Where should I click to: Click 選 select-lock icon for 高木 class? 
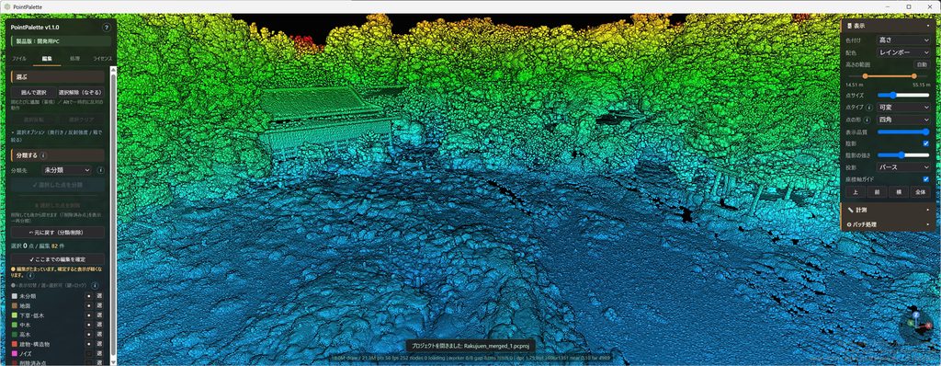pos(99,335)
